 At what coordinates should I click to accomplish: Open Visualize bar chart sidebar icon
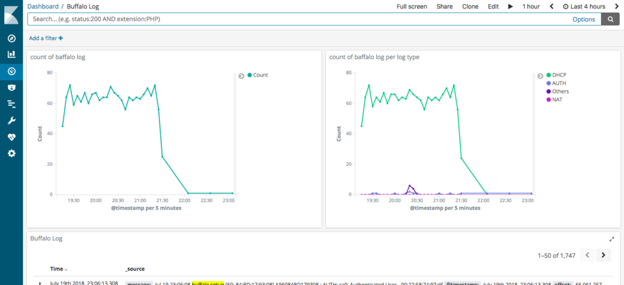(x=12, y=54)
